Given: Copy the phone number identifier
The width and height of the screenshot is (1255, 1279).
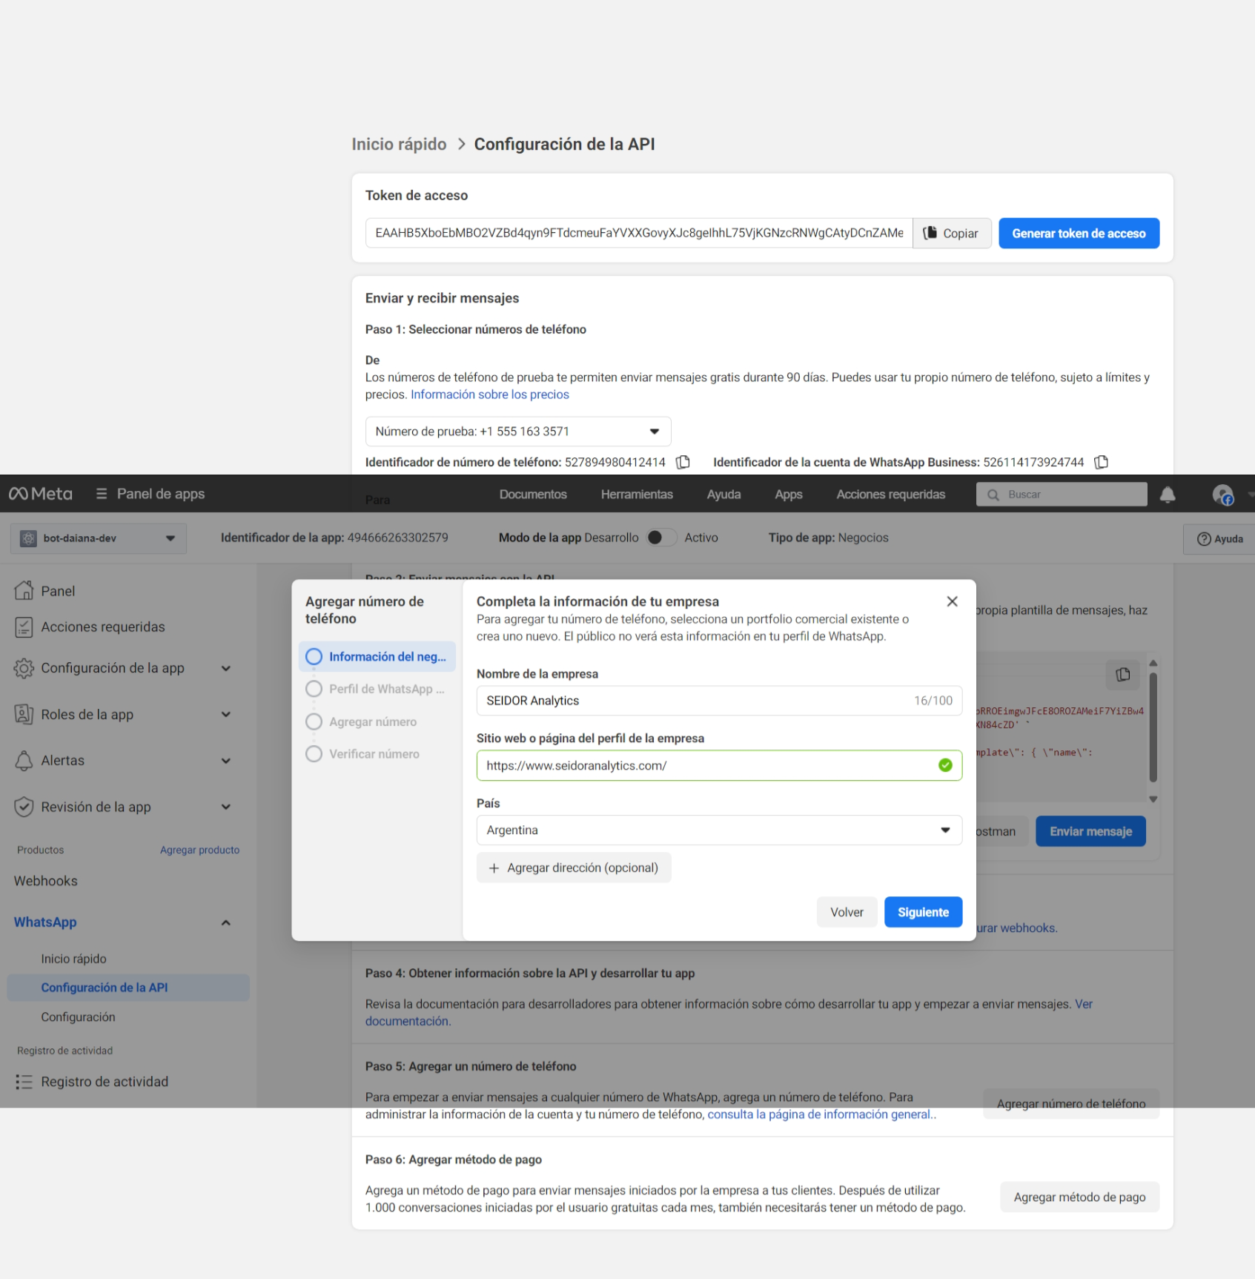Looking at the screenshot, I should pyautogui.click(x=683, y=462).
